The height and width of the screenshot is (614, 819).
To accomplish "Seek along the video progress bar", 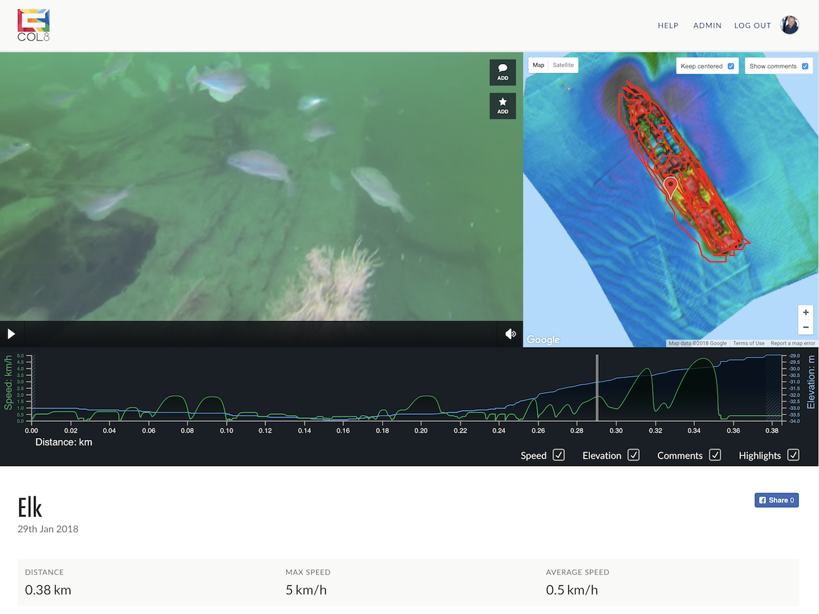I will pyautogui.click(x=260, y=334).
